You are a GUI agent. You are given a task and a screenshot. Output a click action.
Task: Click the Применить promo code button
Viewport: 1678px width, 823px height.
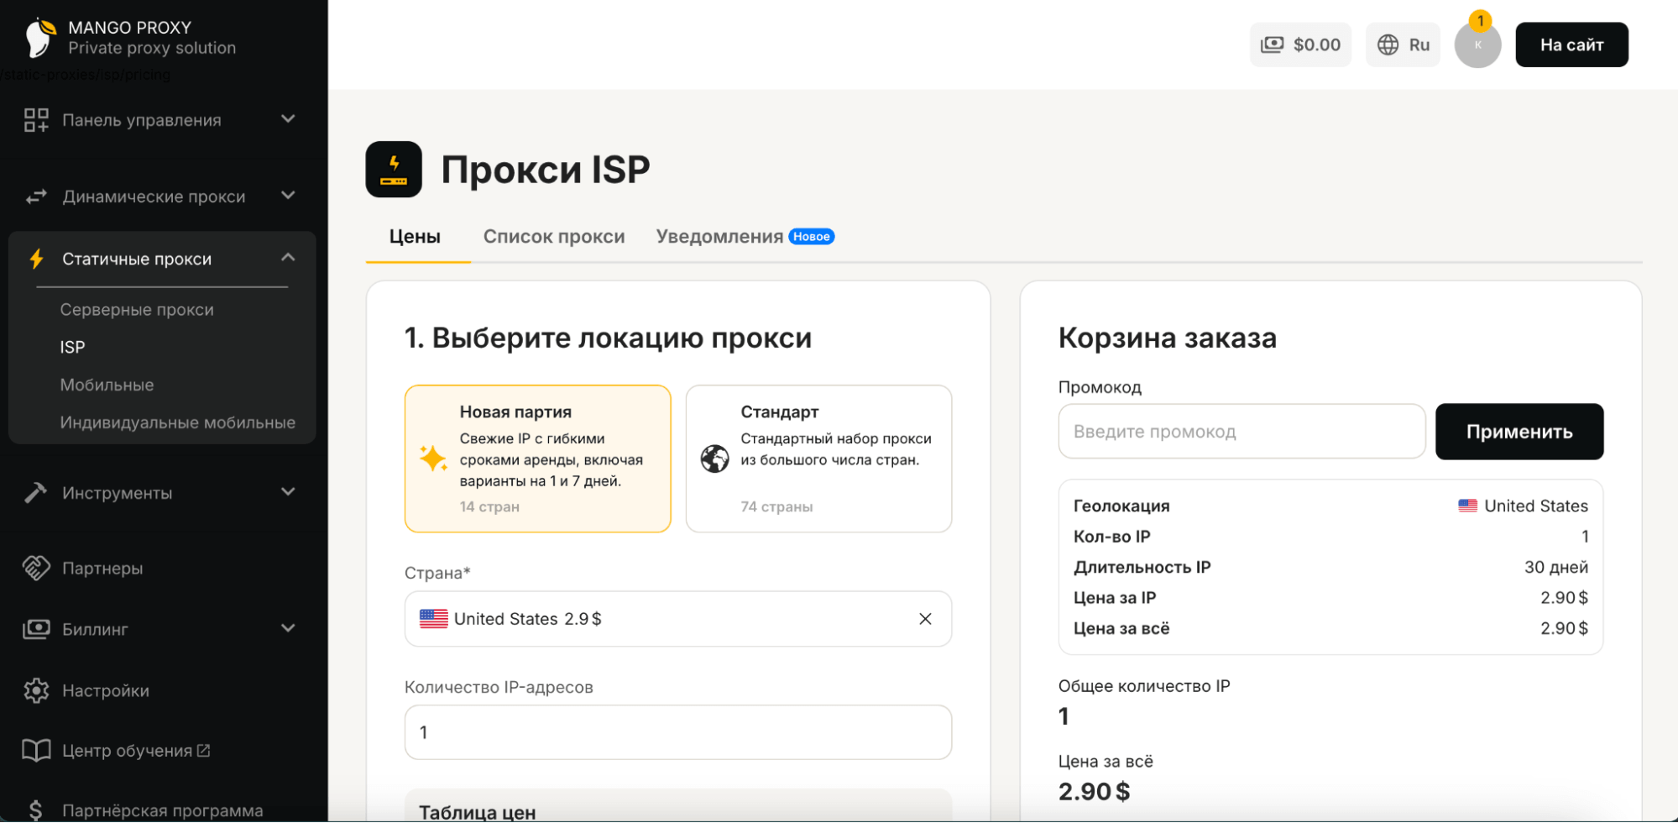(1519, 432)
